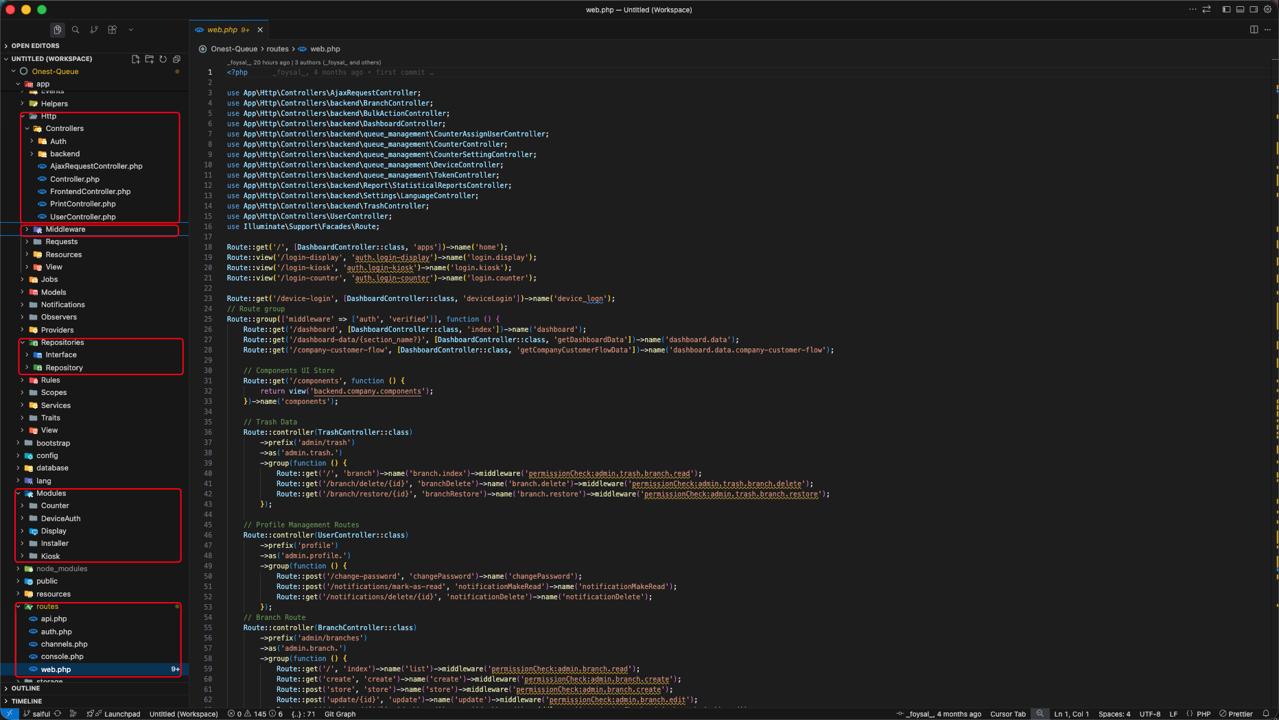Click Onest-Queue in breadcrumb
The height and width of the screenshot is (720, 1279).
pos(234,49)
